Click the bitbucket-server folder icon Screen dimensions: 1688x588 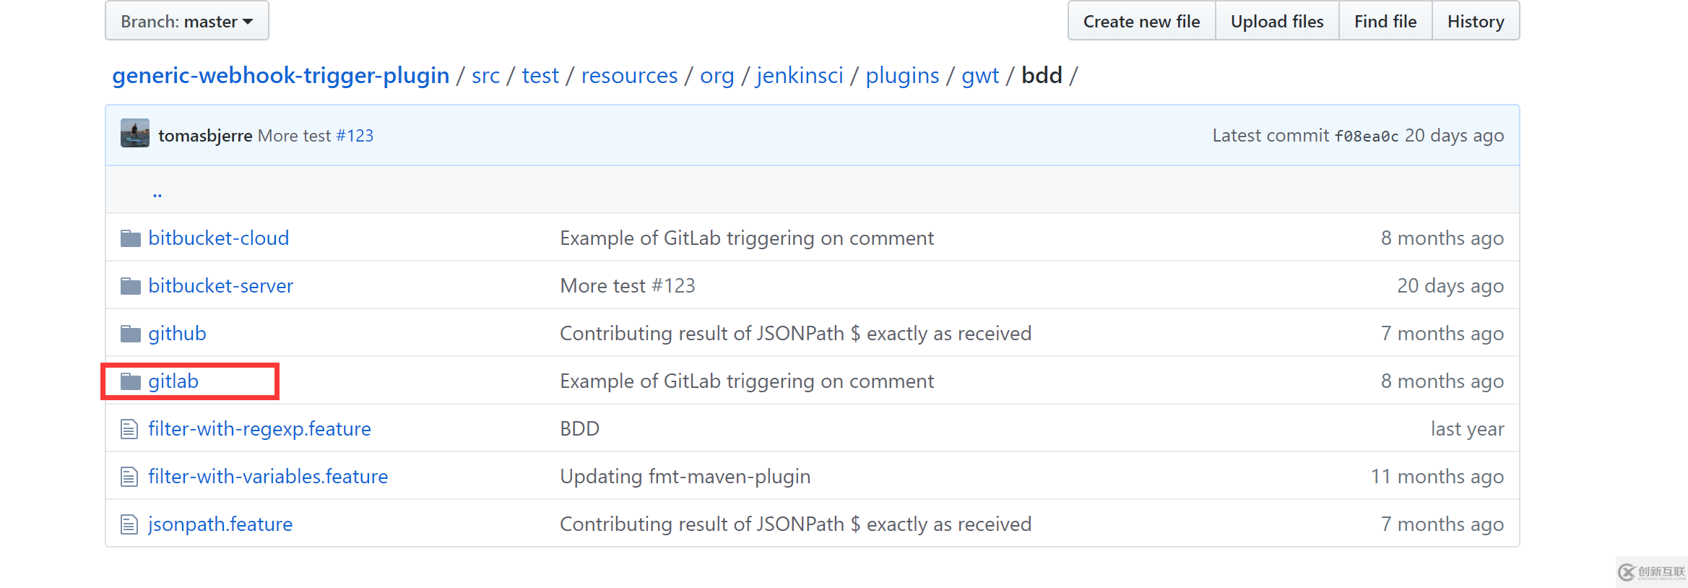click(131, 286)
